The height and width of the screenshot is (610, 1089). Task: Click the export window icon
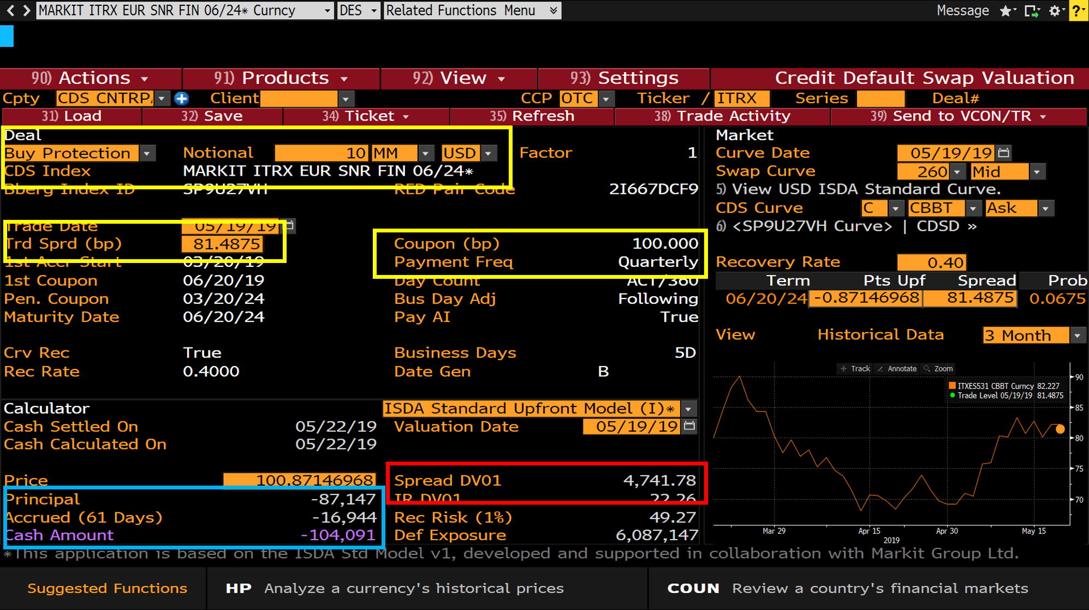pos(1031,11)
